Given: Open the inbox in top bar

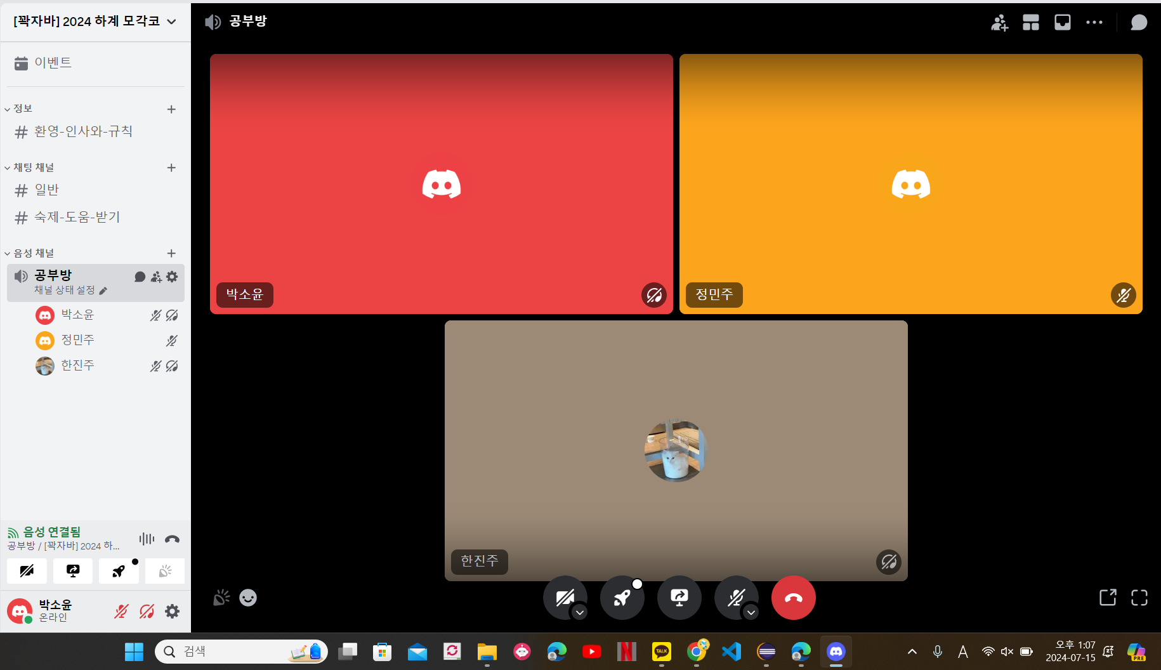Looking at the screenshot, I should point(1063,22).
